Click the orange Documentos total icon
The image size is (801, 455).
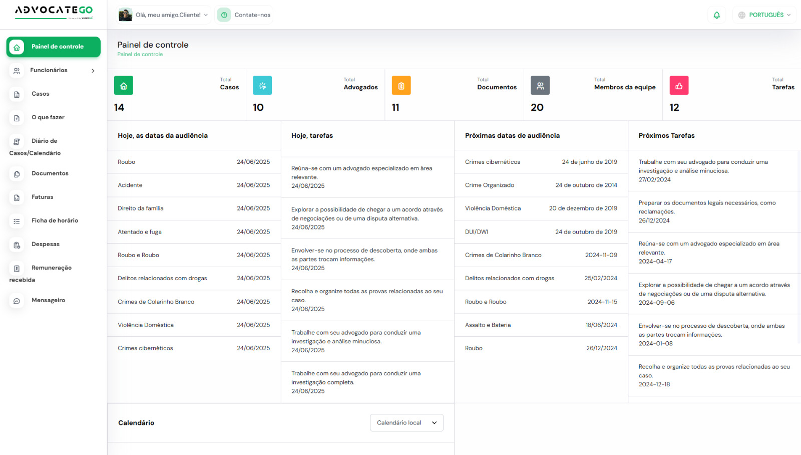[401, 86]
